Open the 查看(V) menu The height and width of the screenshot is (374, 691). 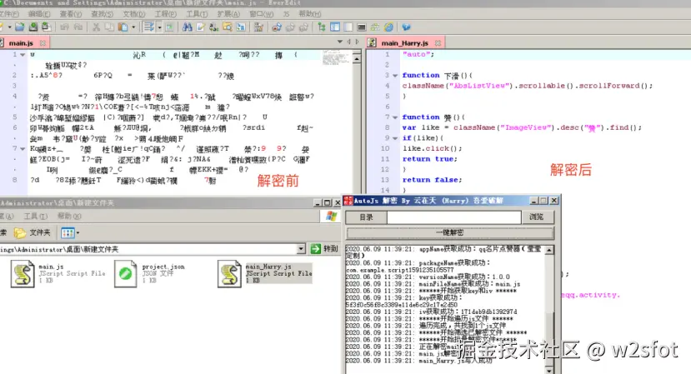pyautogui.click(x=71, y=14)
